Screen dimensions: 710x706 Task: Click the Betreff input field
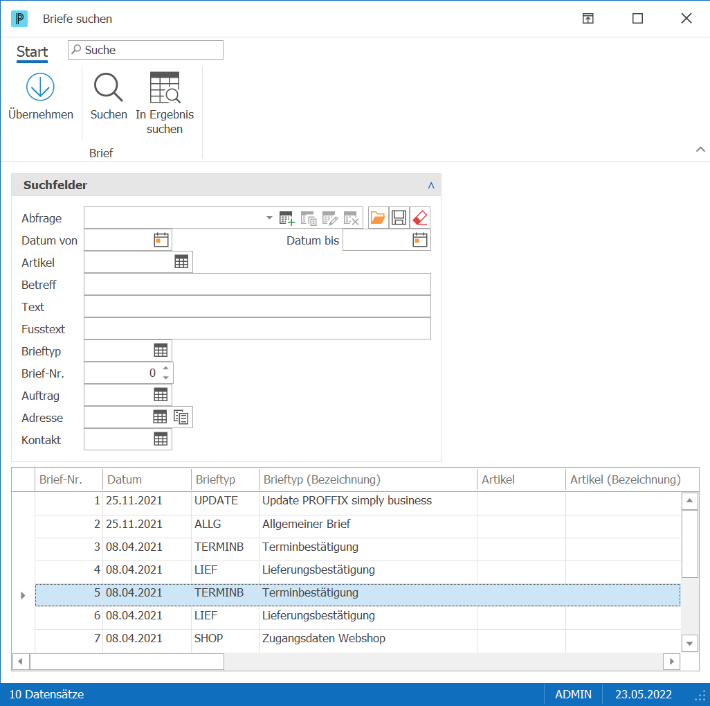point(257,284)
